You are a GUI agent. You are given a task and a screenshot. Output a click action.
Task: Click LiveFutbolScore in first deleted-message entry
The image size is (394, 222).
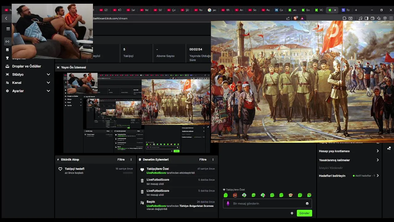[x=158, y=180]
